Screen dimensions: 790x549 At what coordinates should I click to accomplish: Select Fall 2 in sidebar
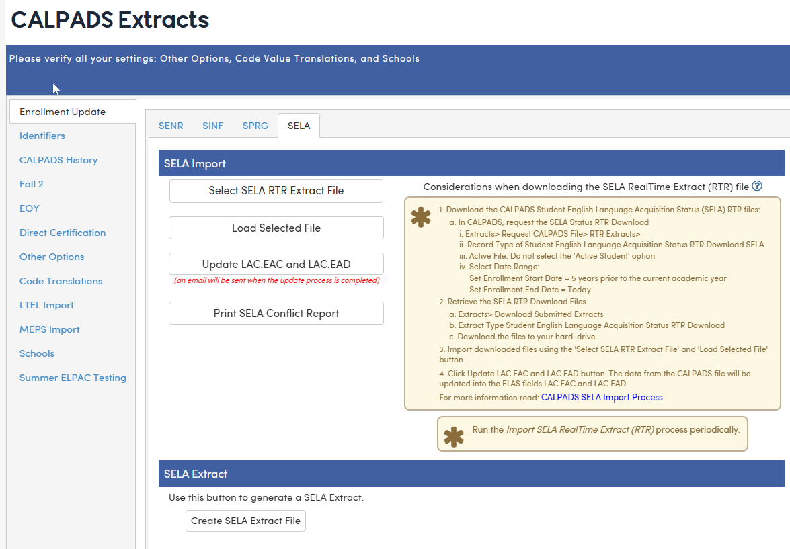pyautogui.click(x=31, y=184)
